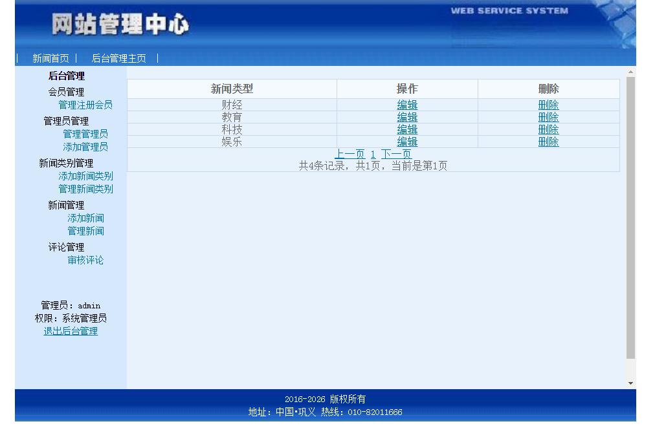The width and height of the screenshot is (655, 426).
Task: Edit the 财经 news category
Action: (407, 104)
